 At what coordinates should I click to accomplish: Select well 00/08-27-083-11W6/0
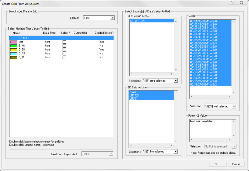tap(211, 50)
